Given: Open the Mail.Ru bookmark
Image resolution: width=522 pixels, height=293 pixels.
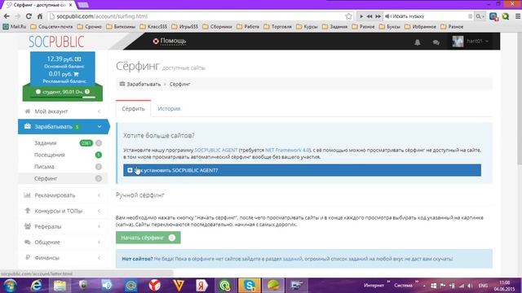Looking at the screenshot, I should (x=15, y=26).
